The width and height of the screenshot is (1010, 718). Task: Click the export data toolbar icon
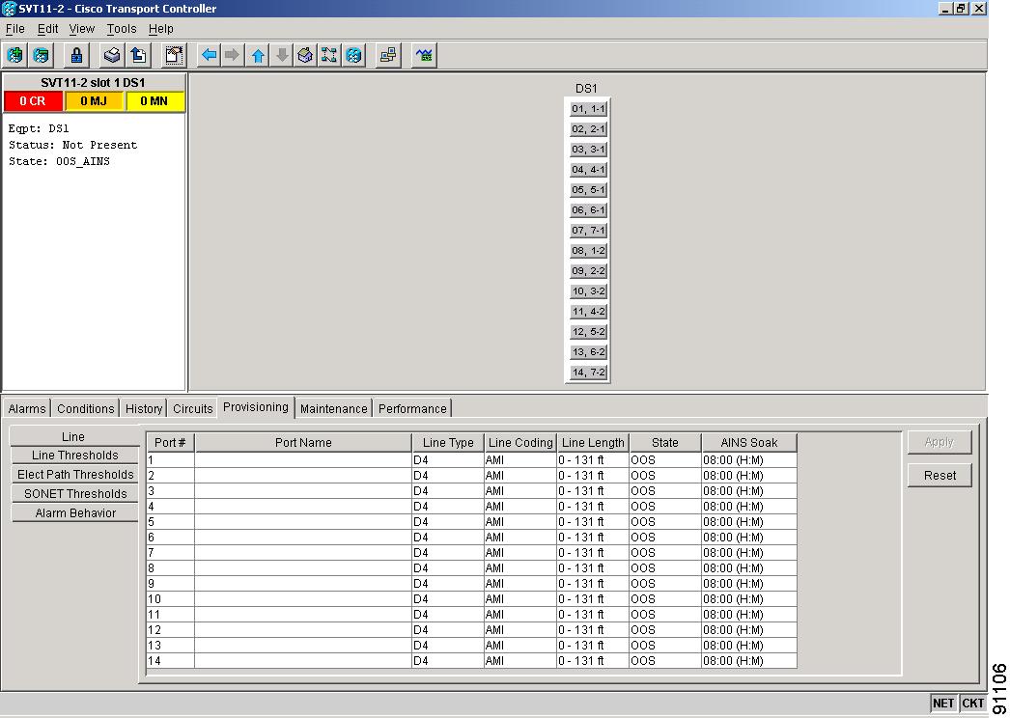(x=138, y=55)
